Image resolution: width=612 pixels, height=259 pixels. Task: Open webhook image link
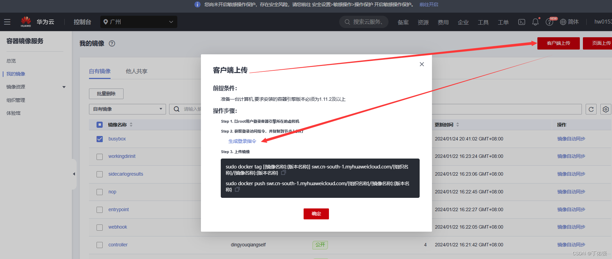tap(118, 227)
